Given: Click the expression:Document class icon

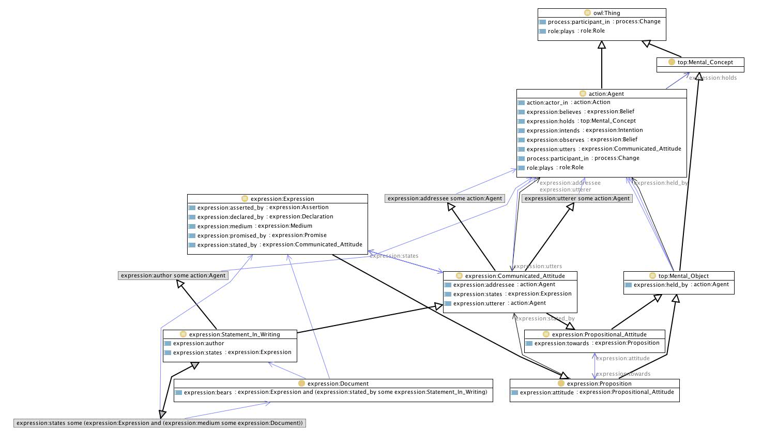Looking at the screenshot, I should (x=302, y=384).
